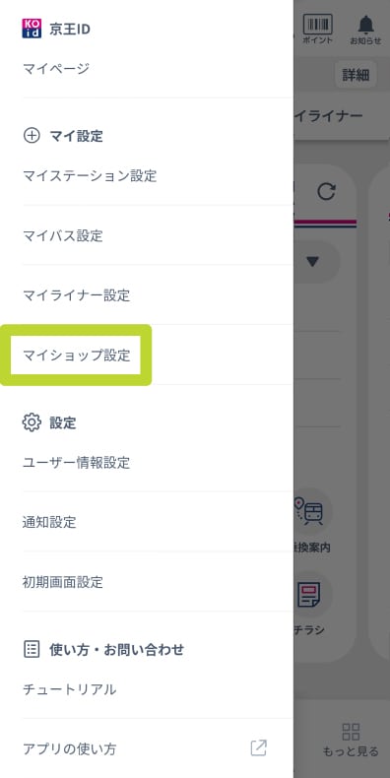390x778 pixels.
Task: Click external link icon beside アプリの使い方
Action: [x=258, y=747]
